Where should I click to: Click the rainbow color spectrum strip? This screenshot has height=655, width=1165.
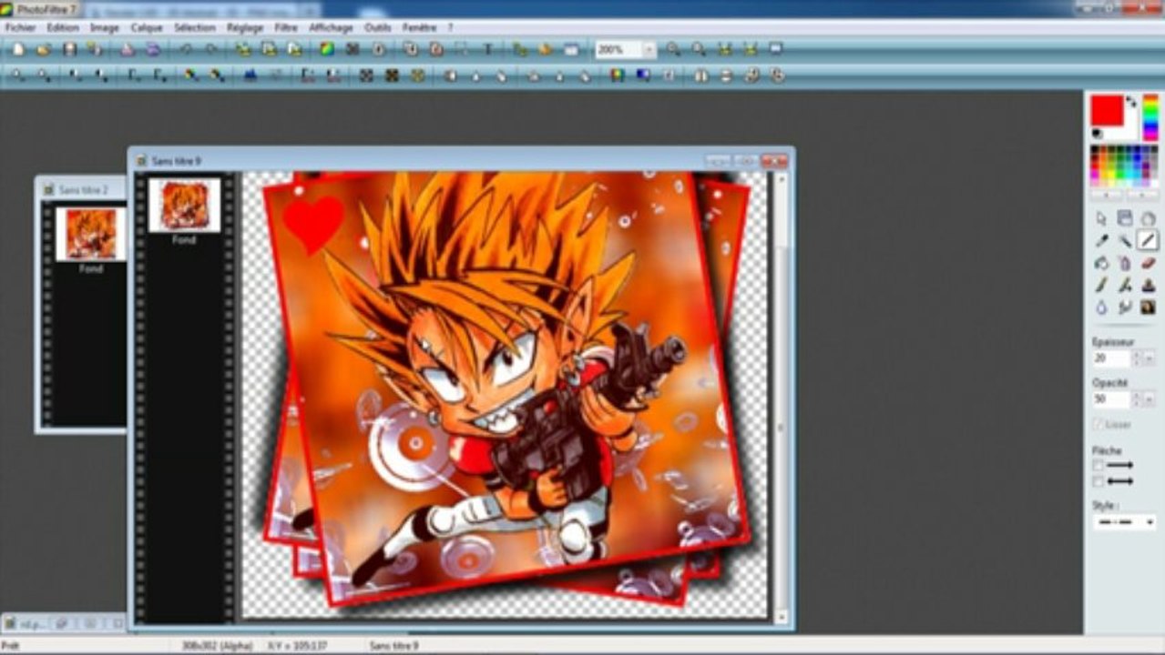pos(1150,117)
